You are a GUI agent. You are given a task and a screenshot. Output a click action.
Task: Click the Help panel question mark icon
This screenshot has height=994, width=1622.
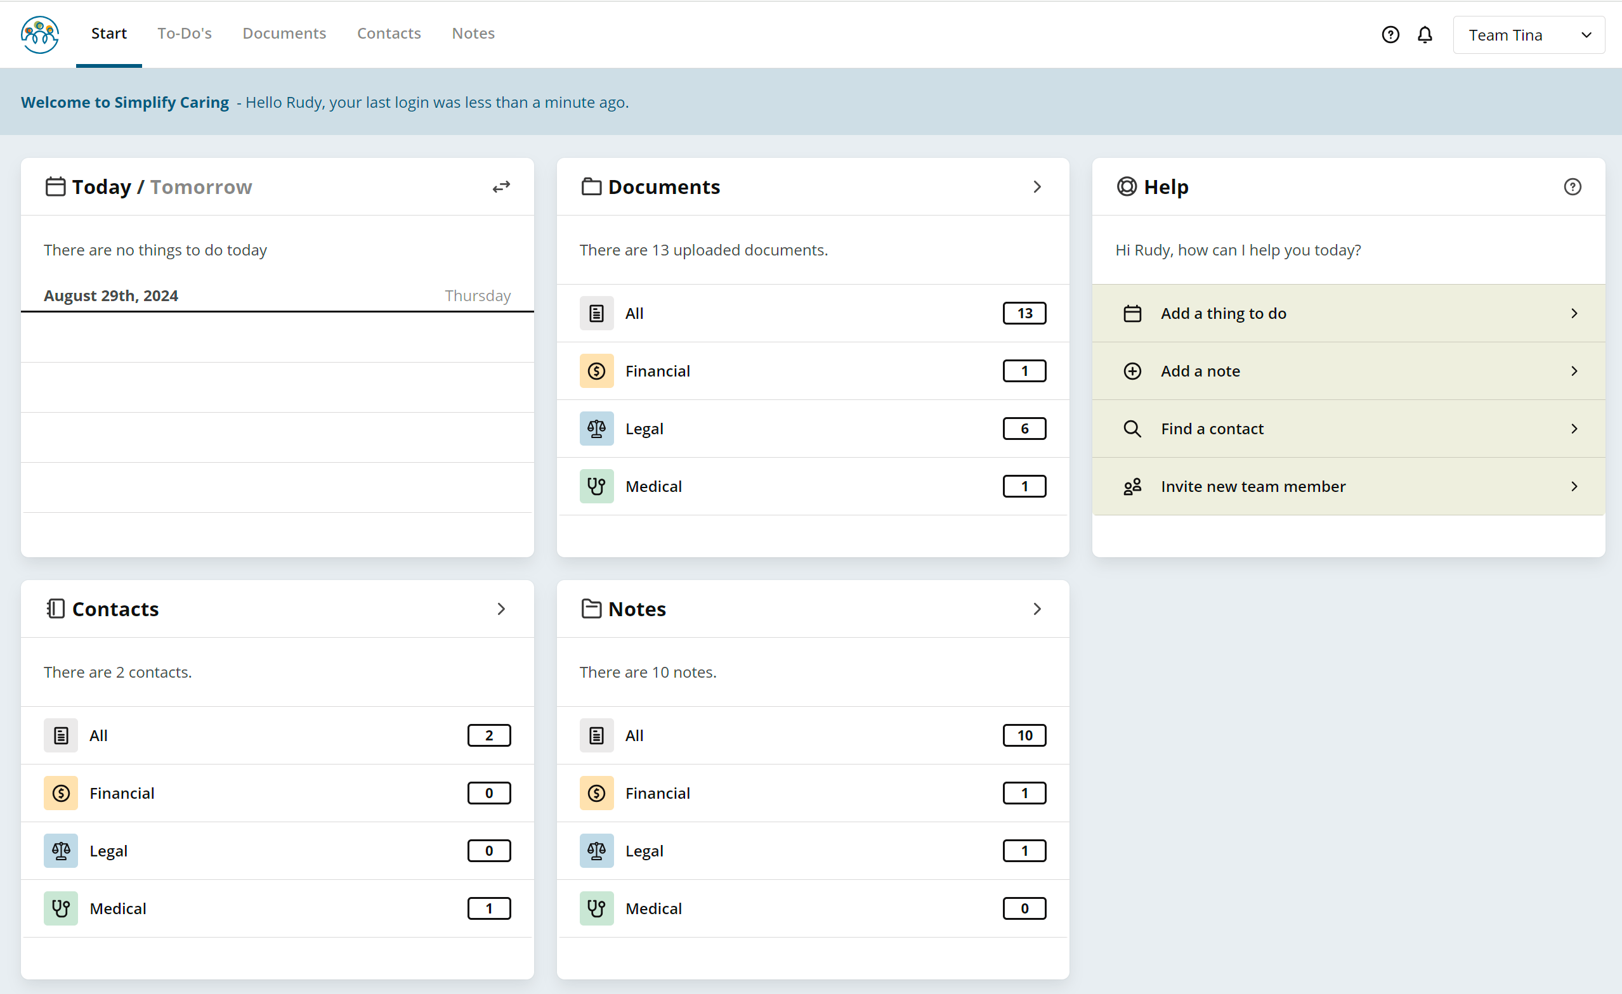[1572, 187]
